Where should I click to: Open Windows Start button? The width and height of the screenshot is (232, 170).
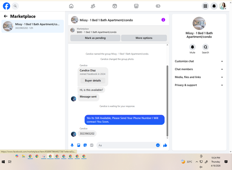[3, 162]
